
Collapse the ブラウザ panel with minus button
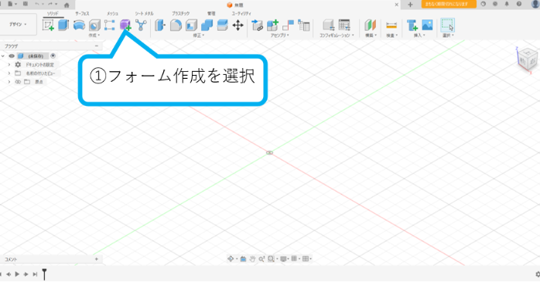[x=97, y=46]
